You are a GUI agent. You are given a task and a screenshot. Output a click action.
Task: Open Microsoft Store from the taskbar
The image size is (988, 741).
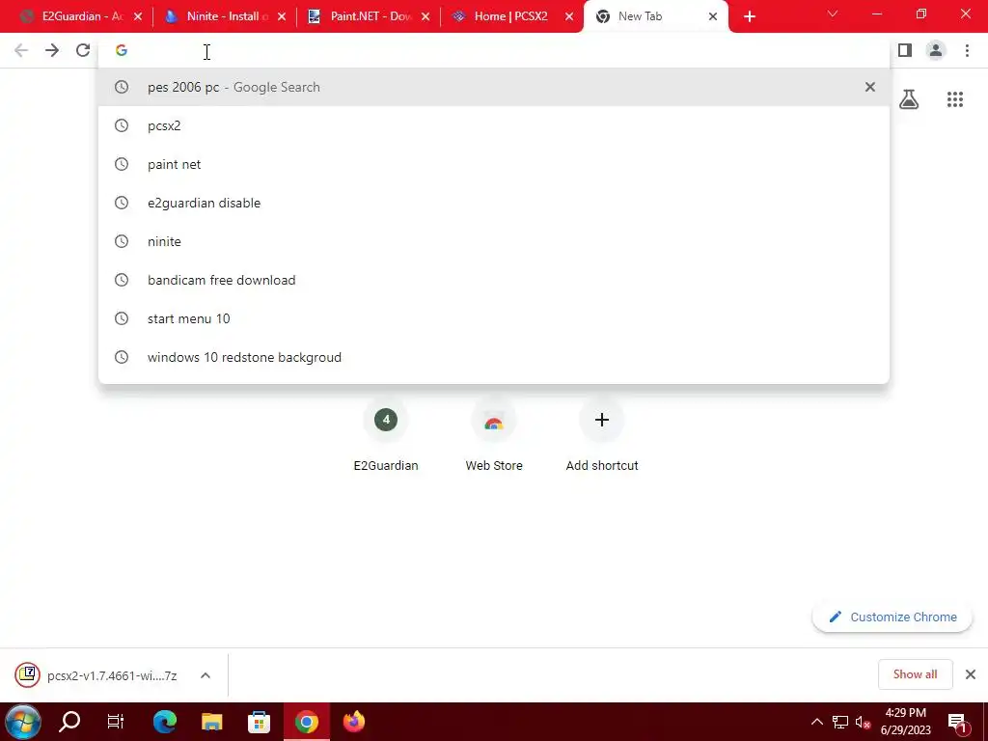(259, 722)
